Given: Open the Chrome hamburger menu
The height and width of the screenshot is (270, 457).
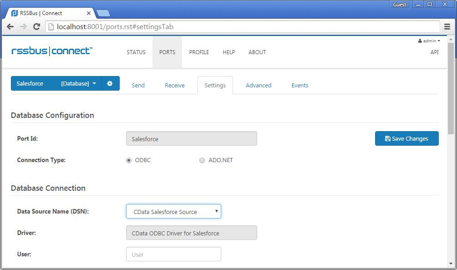Looking at the screenshot, I should click(x=447, y=27).
